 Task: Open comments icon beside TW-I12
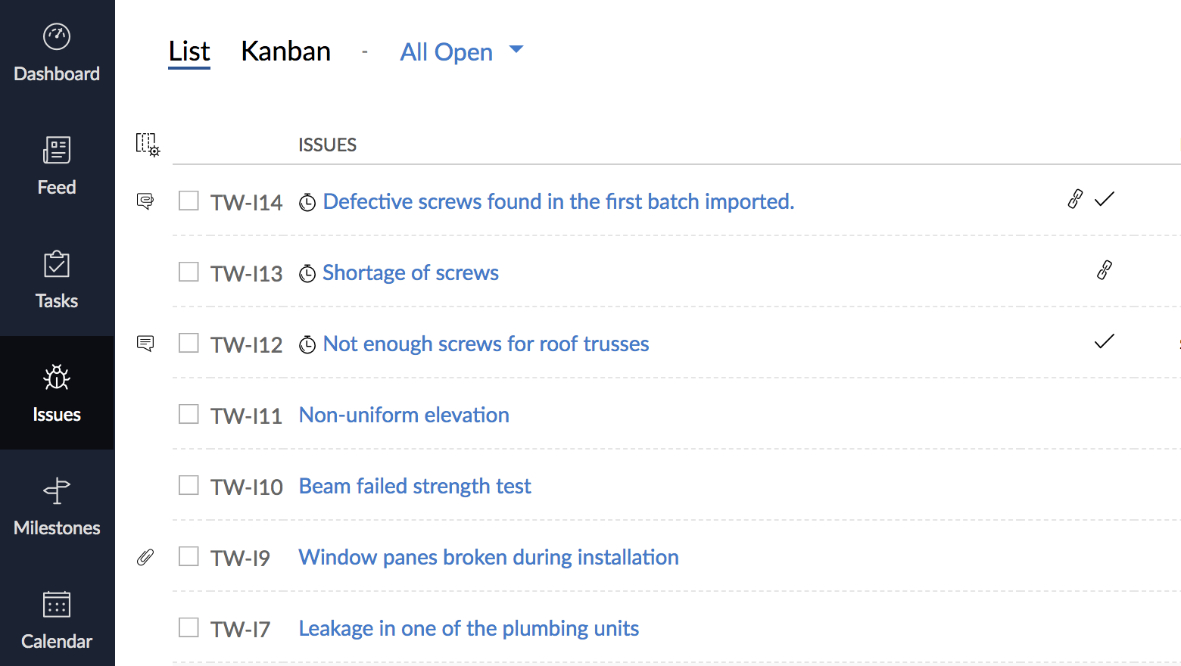[145, 344]
